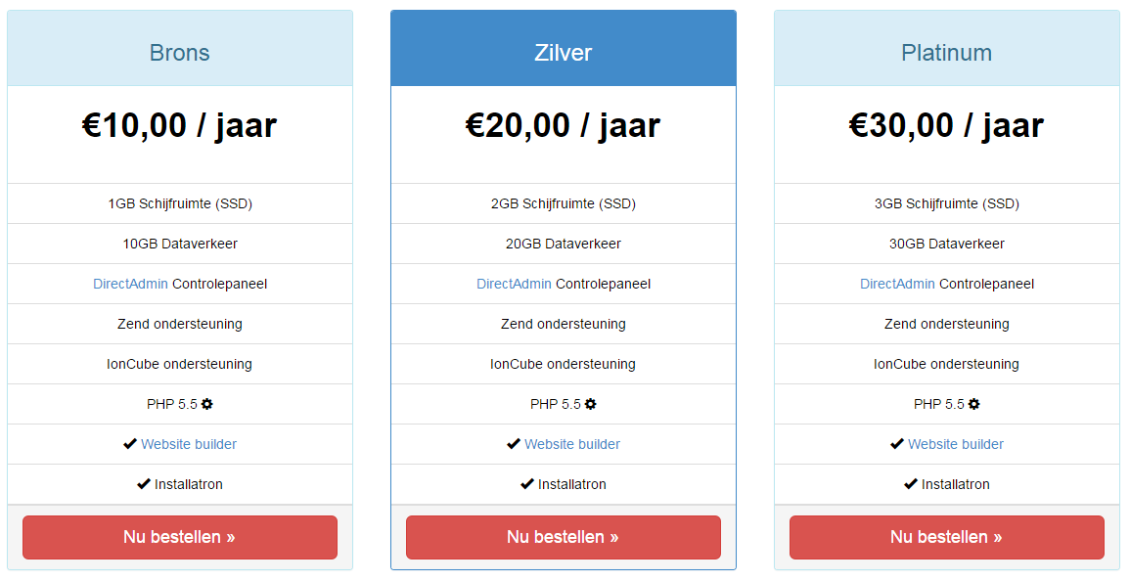1130x581 pixels.
Task: Open the DirectAdmin link under Platinum
Action: 897,284
